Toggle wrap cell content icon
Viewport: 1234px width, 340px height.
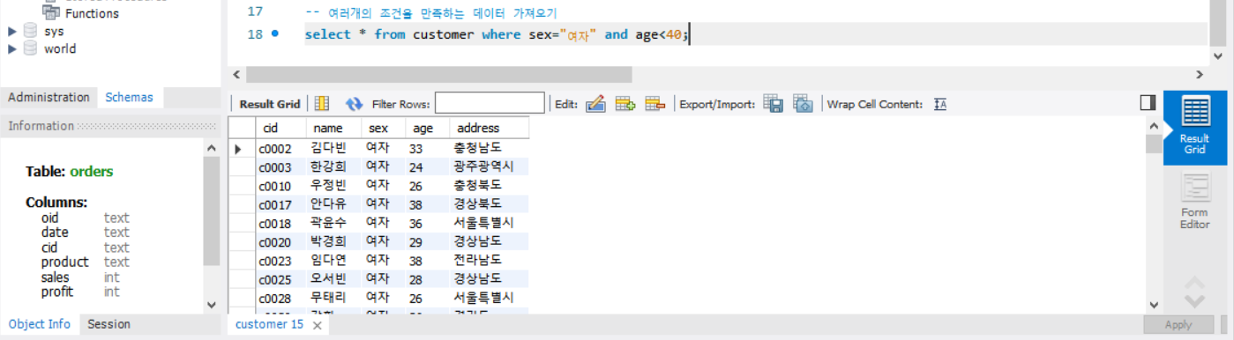[x=940, y=104]
